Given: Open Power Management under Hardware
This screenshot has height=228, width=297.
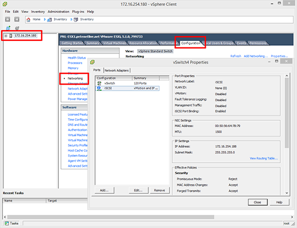Looking at the screenshot, I should 78,99.
